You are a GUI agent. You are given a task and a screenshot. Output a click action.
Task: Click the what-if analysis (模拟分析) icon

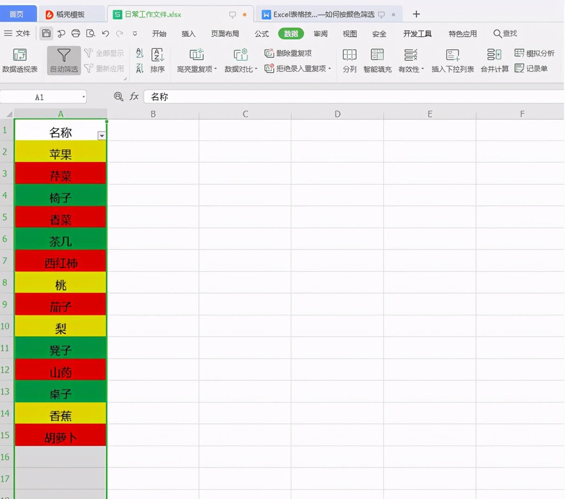519,53
